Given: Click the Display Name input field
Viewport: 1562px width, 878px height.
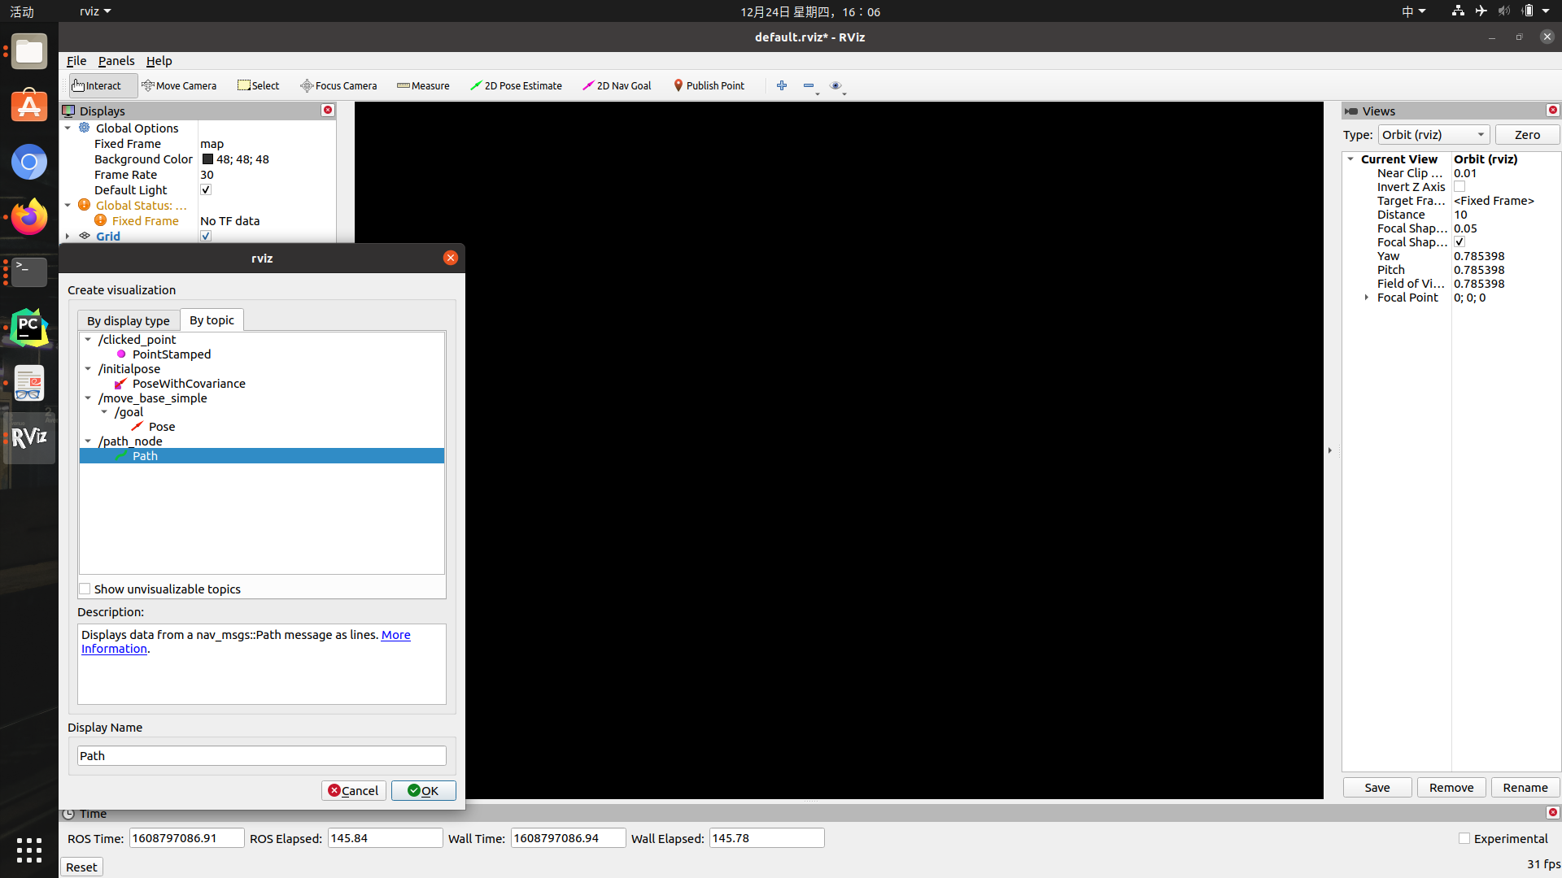Looking at the screenshot, I should (x=261, y=755).
